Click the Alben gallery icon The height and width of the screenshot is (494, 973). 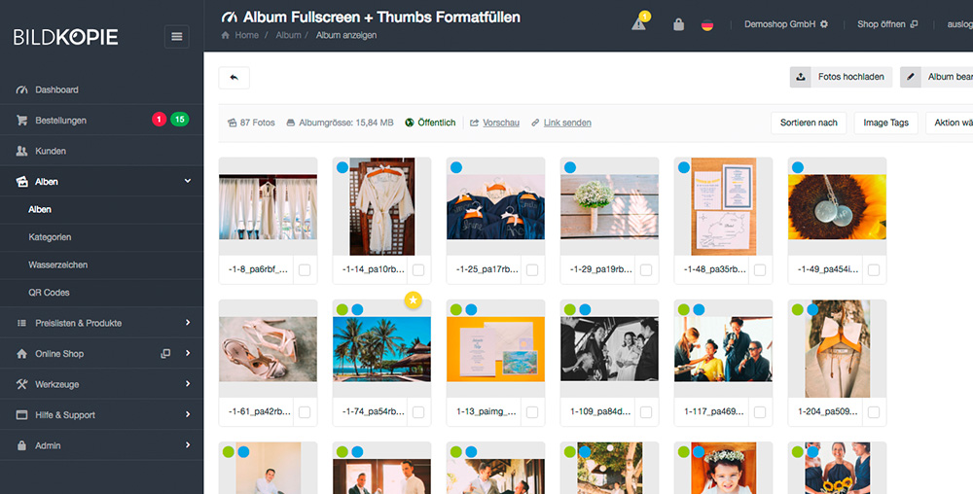[x=21, y=182]
